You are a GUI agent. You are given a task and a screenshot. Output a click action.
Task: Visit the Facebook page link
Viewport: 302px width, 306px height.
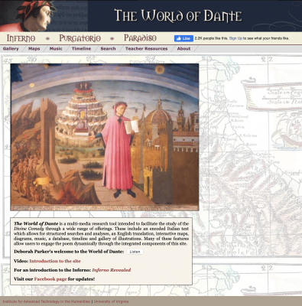pyautogui.click(x=50, y=279)
